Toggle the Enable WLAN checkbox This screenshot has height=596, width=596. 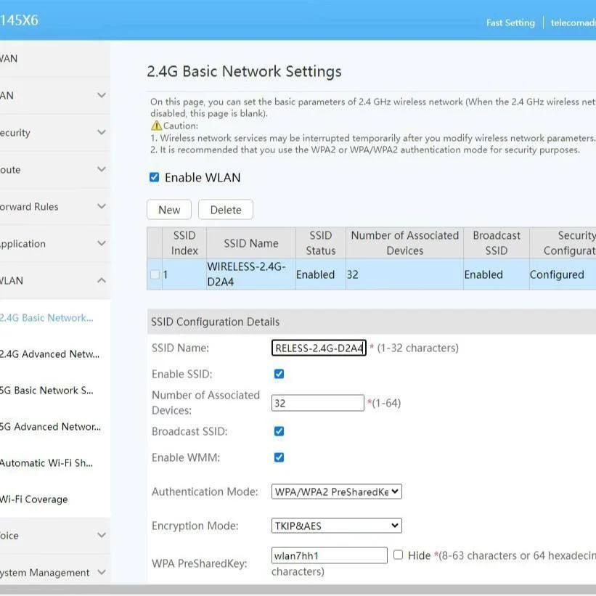coord(154,177)
